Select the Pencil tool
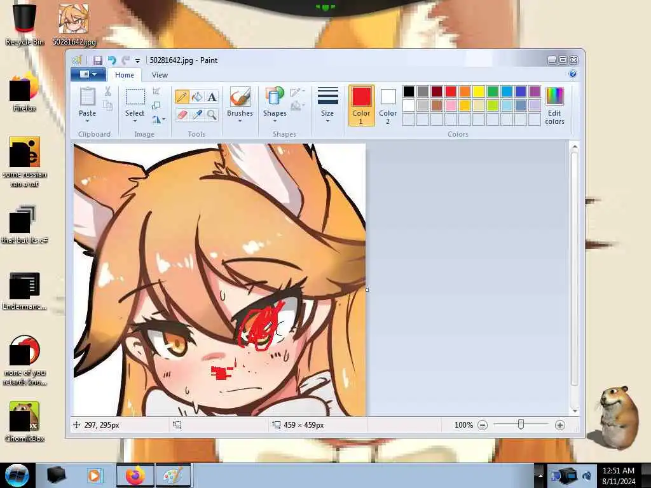 [182, 97]
